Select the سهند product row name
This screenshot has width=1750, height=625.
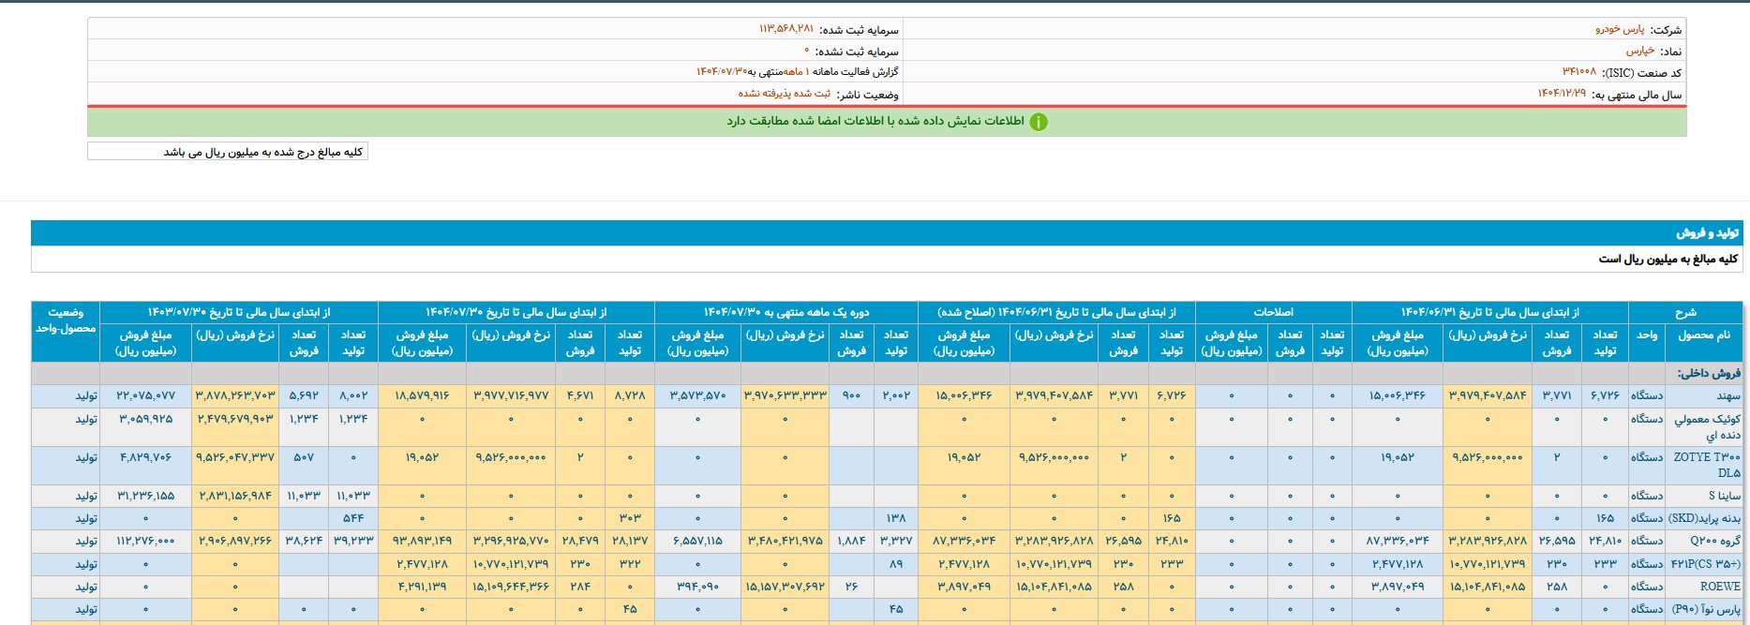point(1728,396)
